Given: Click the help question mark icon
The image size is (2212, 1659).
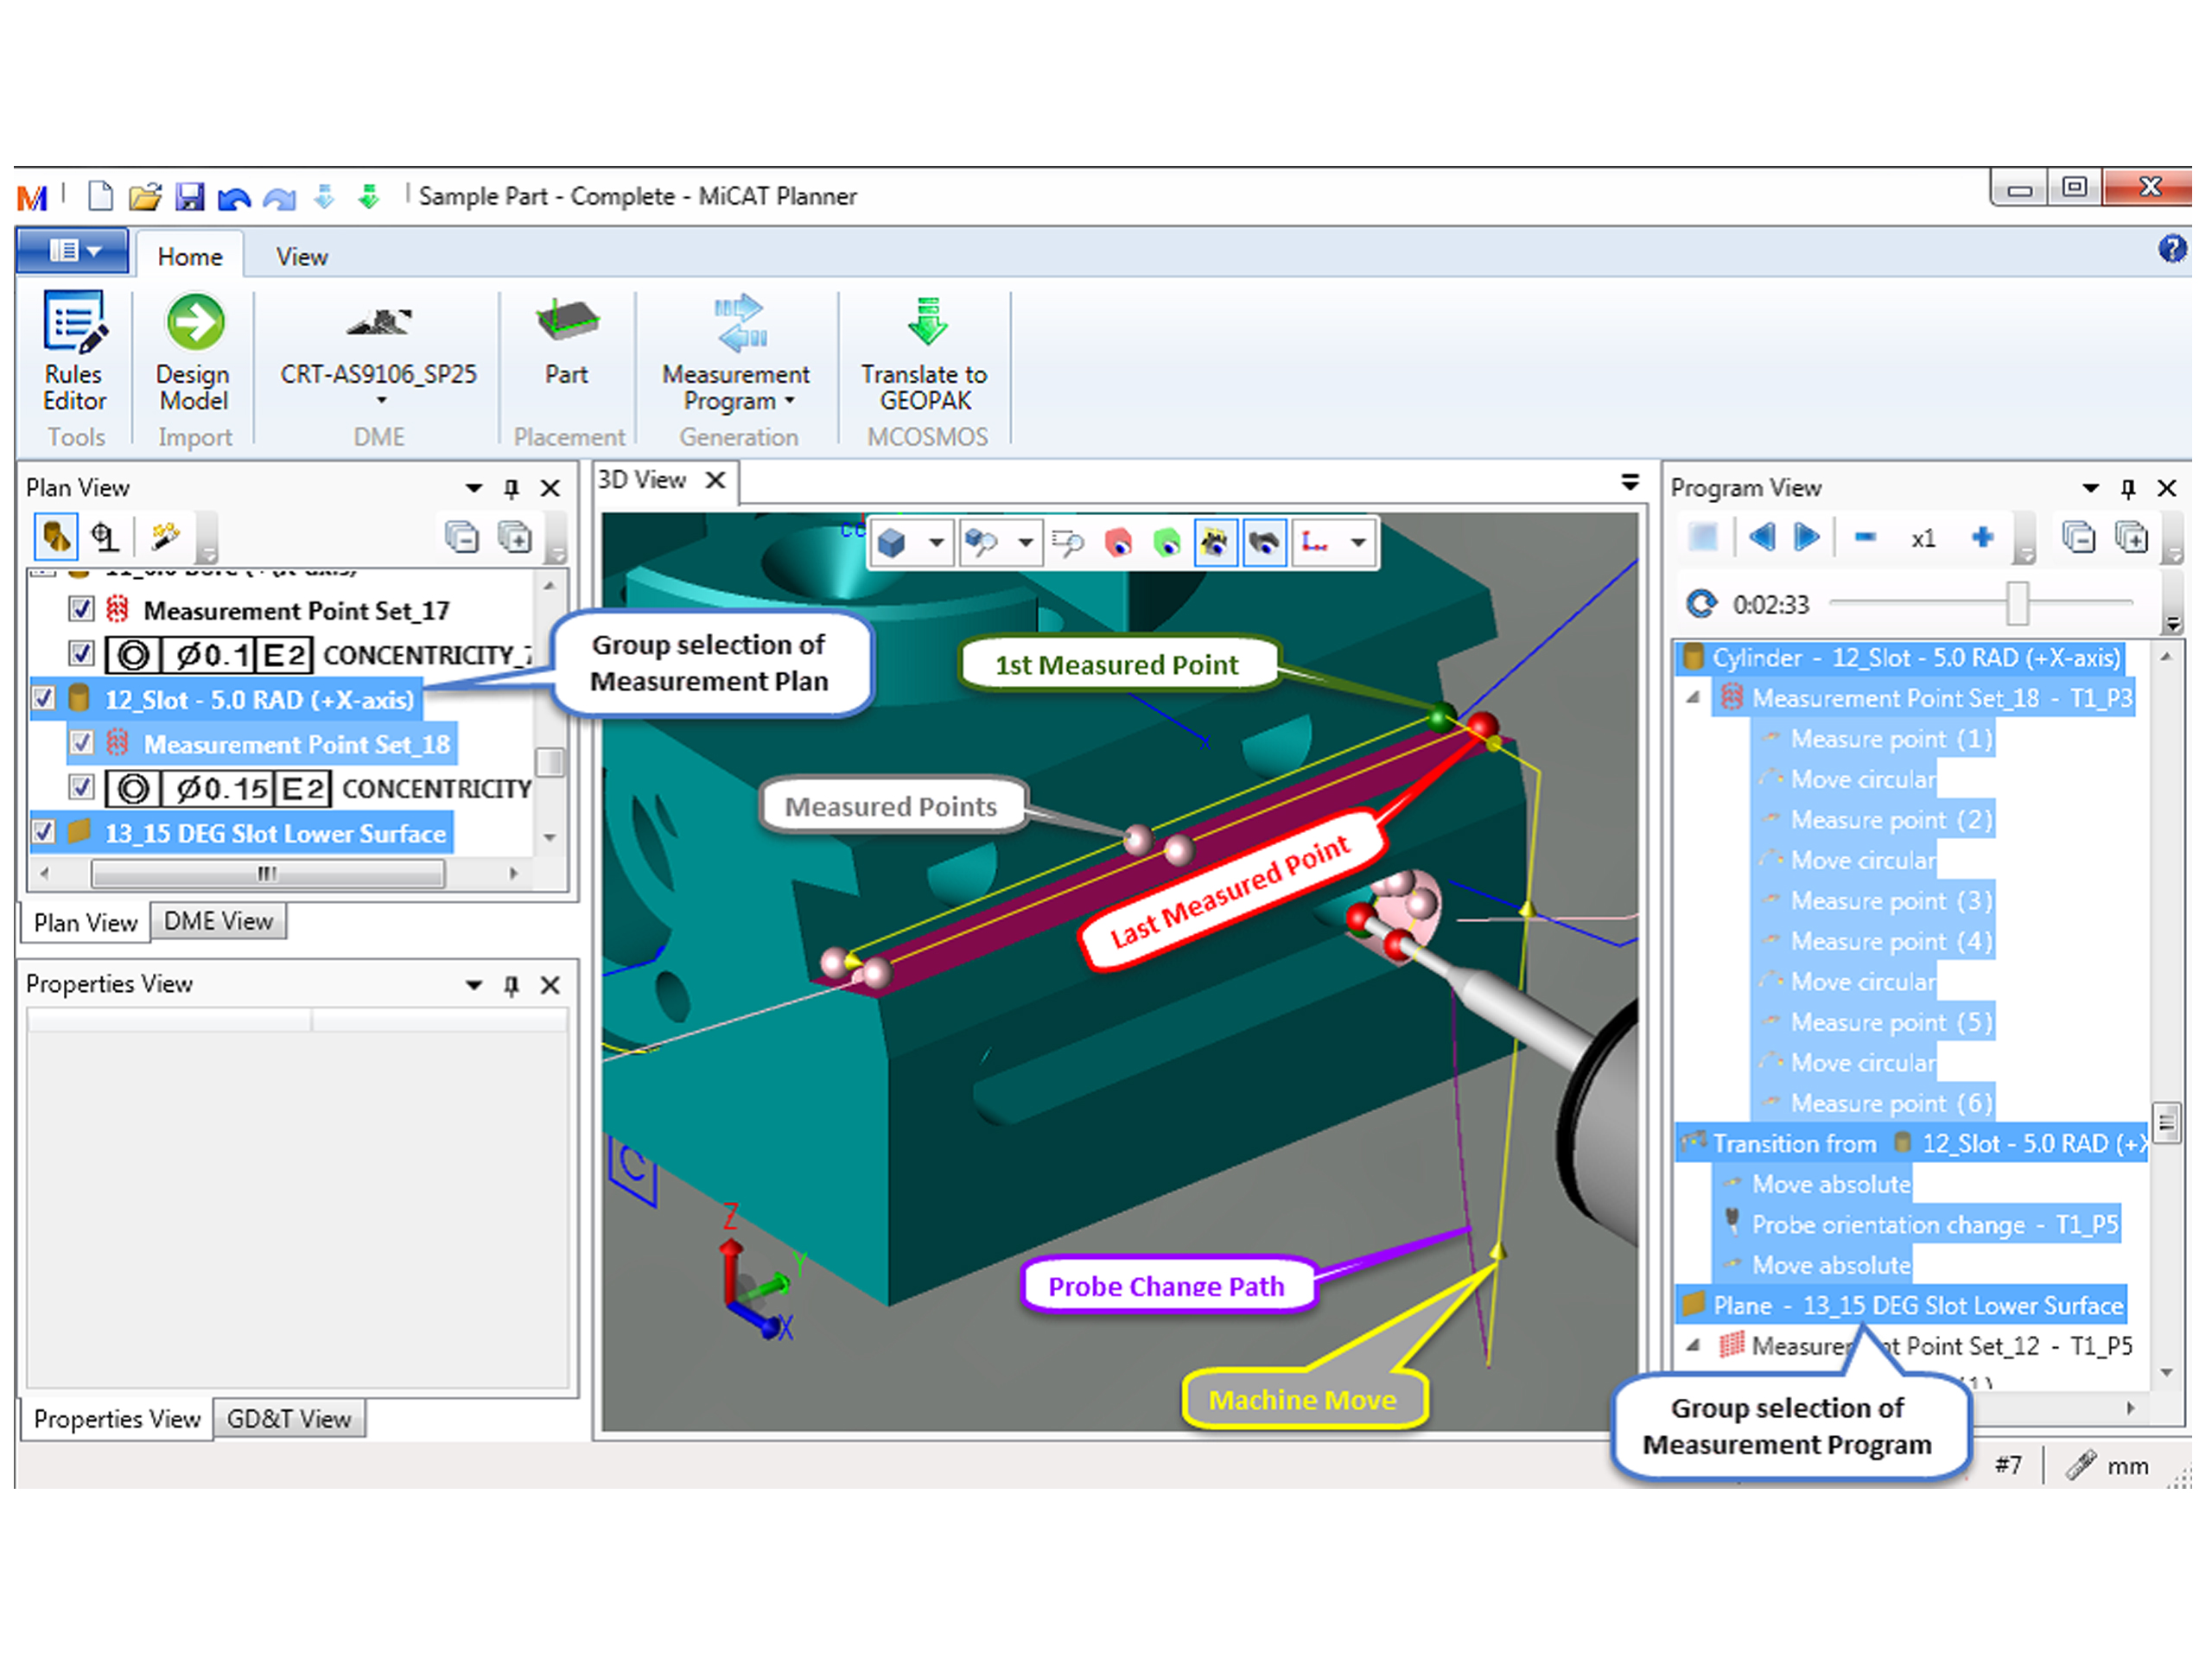Looking at the screenshot, I should coord(2171,248).
